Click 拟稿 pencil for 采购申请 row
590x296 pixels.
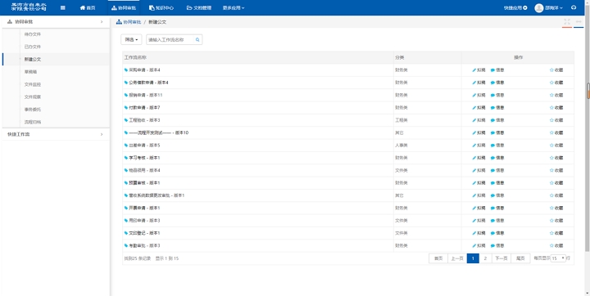point(479,70)
